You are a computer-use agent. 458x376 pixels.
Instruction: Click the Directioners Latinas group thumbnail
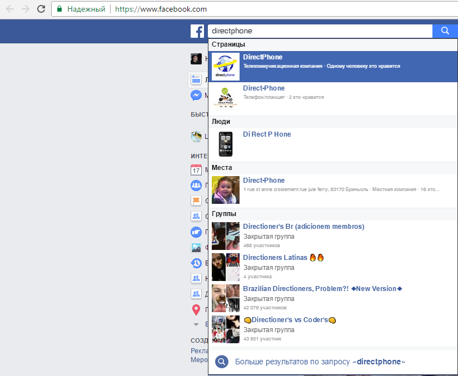click(x=226, y=267)
